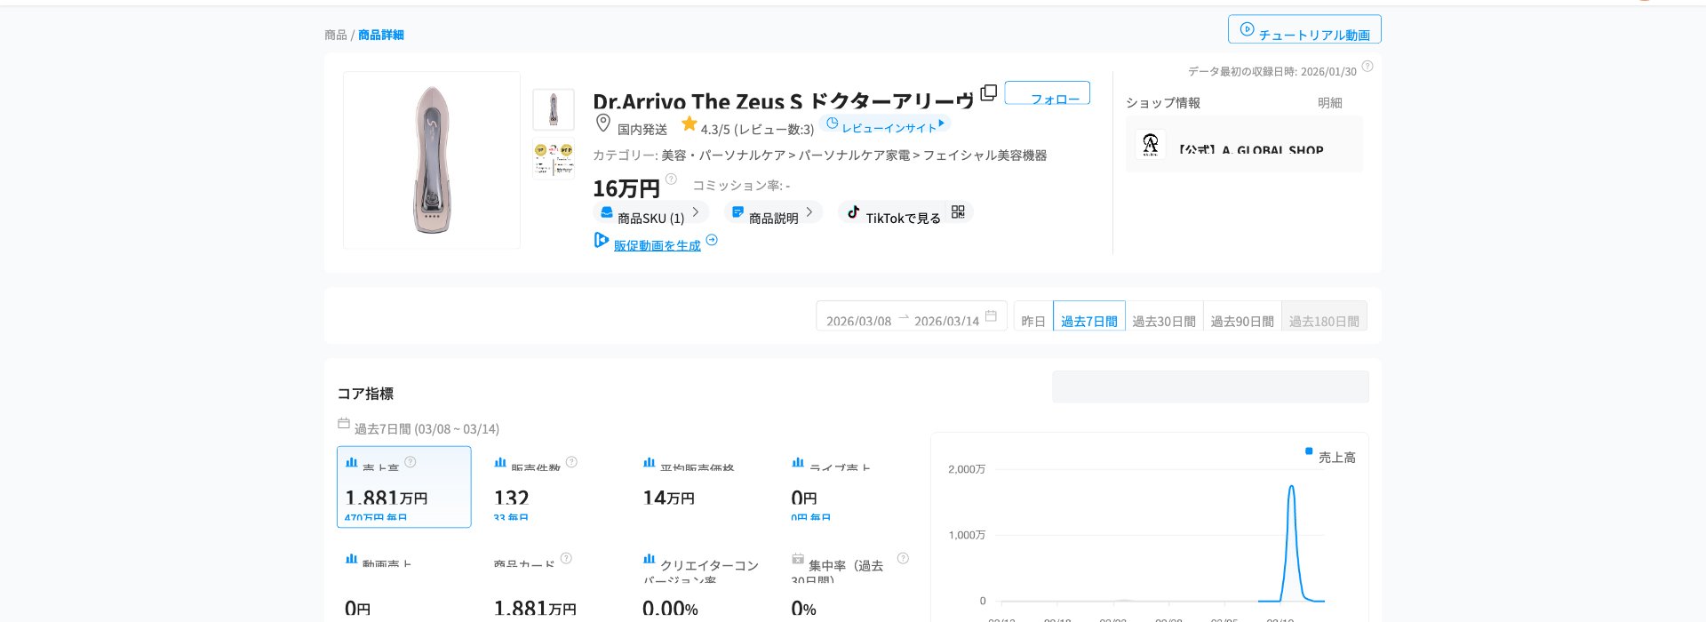
Task: Click the location pin icon by 国内発送
Action: pos(603,123)
